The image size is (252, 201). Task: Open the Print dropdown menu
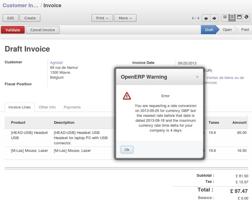click(x=102, y=18)
